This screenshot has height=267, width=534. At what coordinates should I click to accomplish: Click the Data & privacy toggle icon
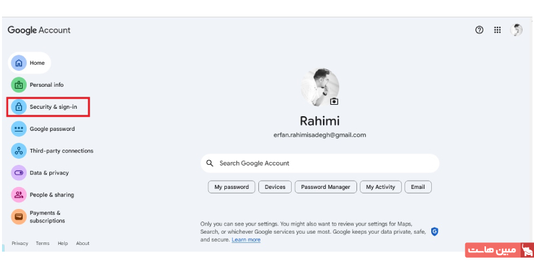coord(19,173)
